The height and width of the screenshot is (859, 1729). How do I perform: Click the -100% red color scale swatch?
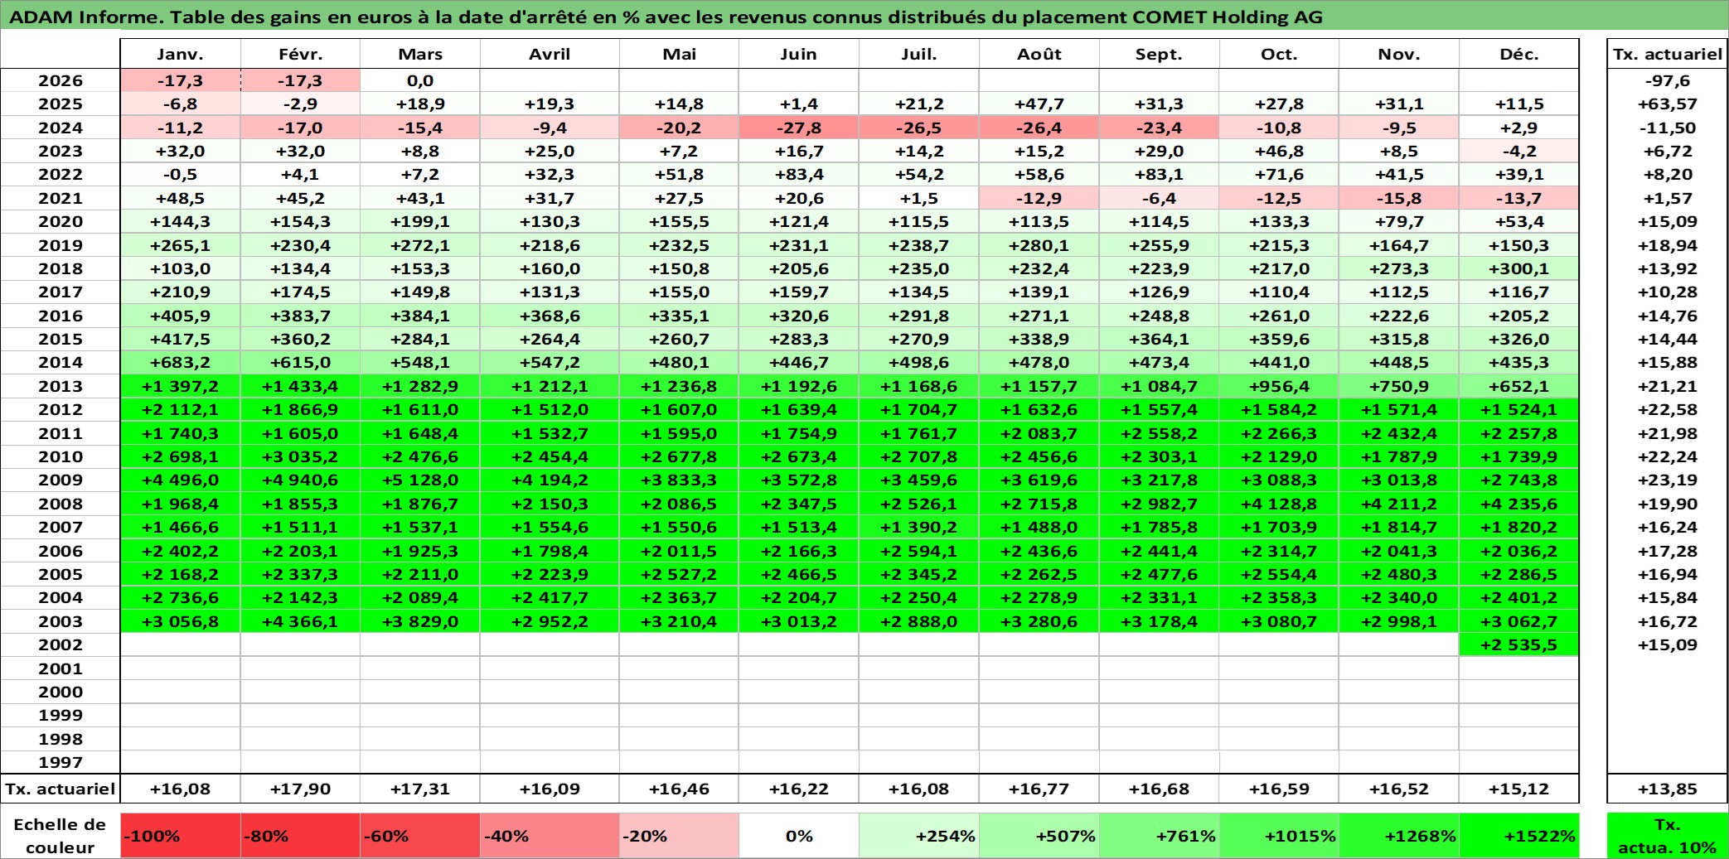tap(181, 836)
